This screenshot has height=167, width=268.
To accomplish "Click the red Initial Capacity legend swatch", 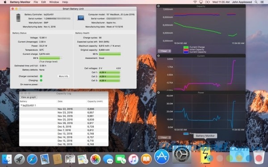I will 186,49.
